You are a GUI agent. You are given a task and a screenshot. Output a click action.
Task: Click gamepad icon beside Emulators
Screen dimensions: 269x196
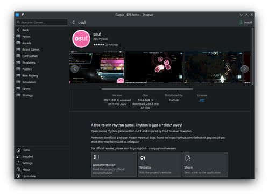click(18, 62)
